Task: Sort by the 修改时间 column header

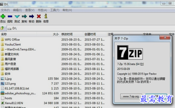Action: pos(72,34)
